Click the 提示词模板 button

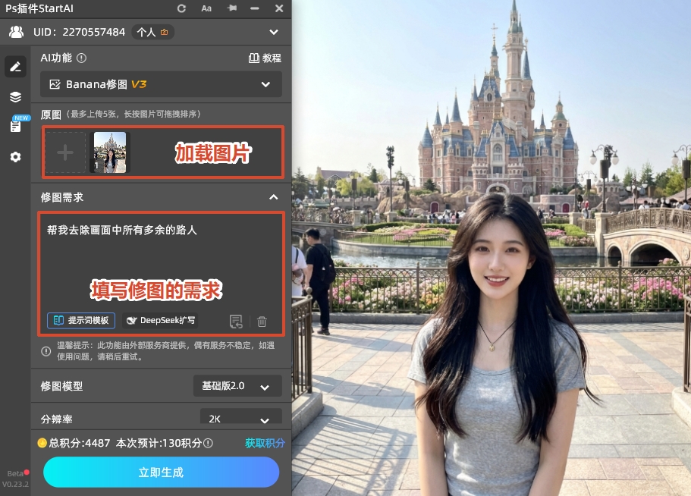[81, 321]
